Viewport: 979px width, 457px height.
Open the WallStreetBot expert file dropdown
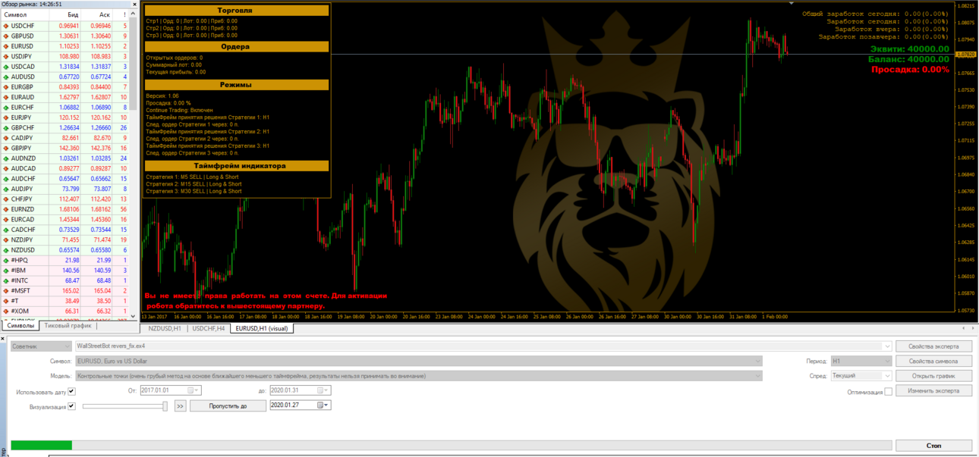tap(886, 346)
